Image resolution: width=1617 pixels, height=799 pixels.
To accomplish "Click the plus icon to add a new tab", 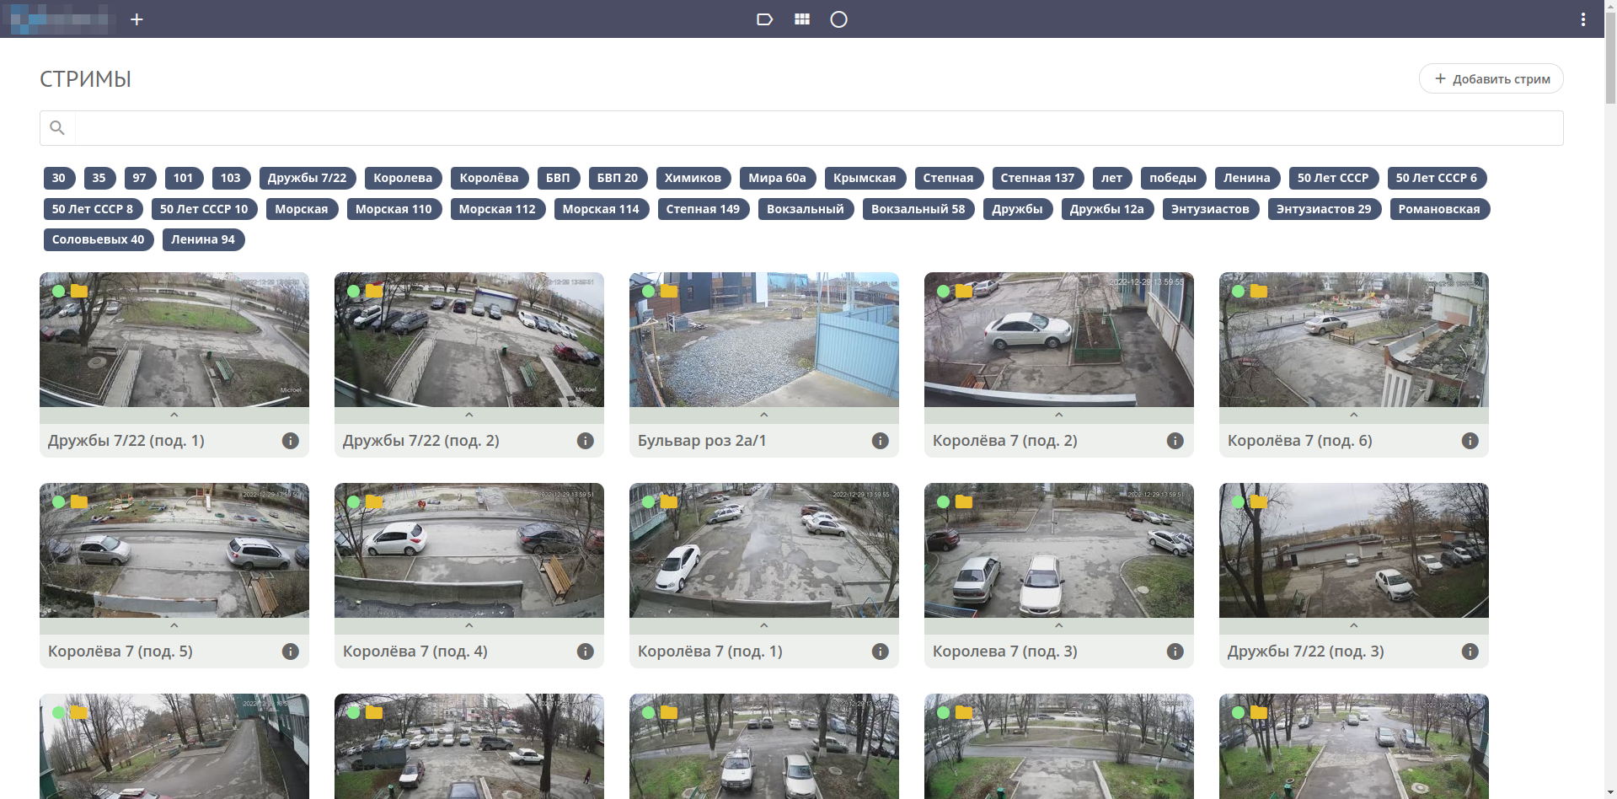I will [137, 19].
